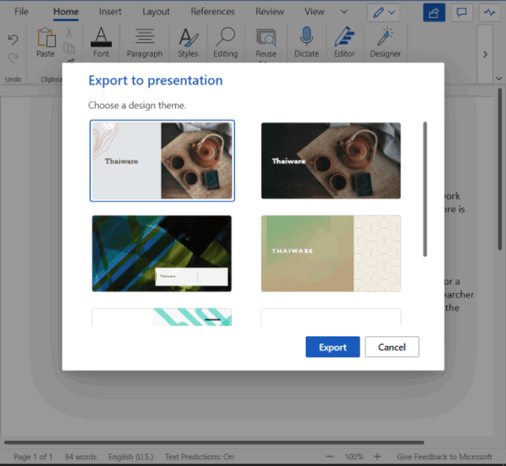Click the Export button

coord(332,347)
